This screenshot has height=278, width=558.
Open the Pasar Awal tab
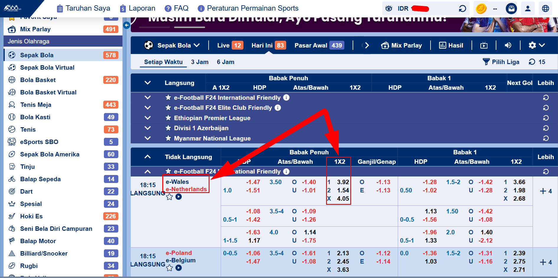click(310, 45)
